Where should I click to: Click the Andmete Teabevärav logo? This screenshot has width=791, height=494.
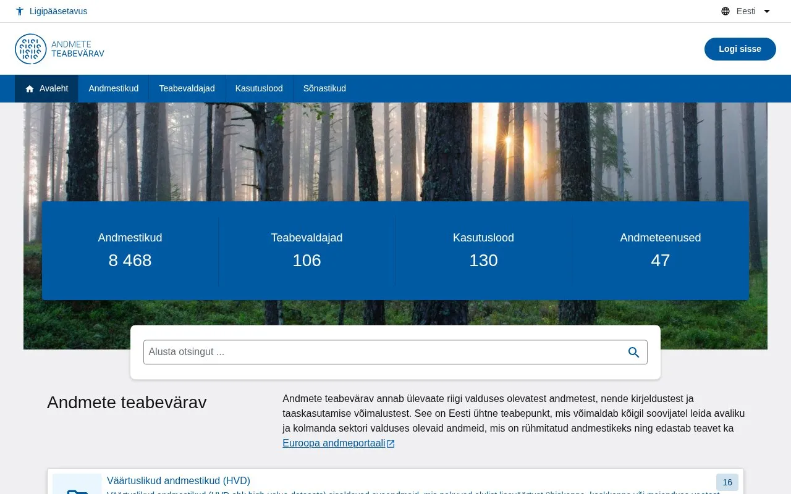pyautogui.click(x=60, y=49)
